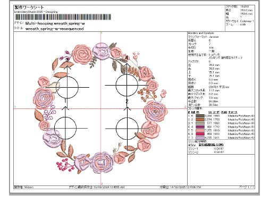
Task: Click Madeira Polyneon 40 chart in first stop row
Action: point(241,116)
